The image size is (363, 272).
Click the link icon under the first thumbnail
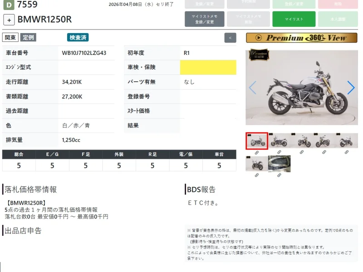257,153
